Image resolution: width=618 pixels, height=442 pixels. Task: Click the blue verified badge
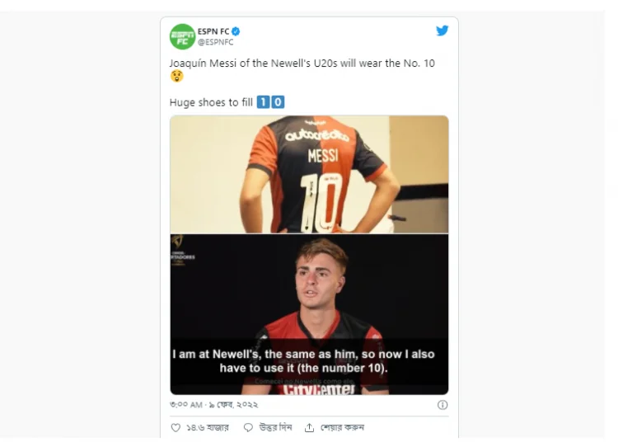tap(236, 31)
